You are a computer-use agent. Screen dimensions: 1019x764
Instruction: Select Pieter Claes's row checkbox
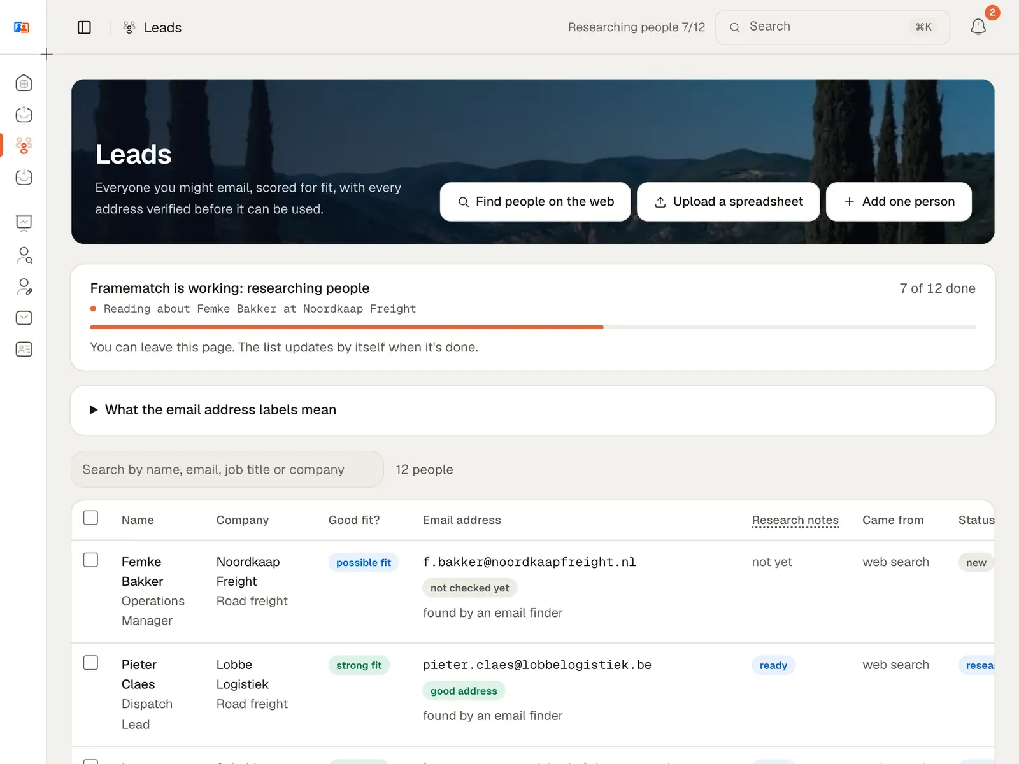pos(91,663)
